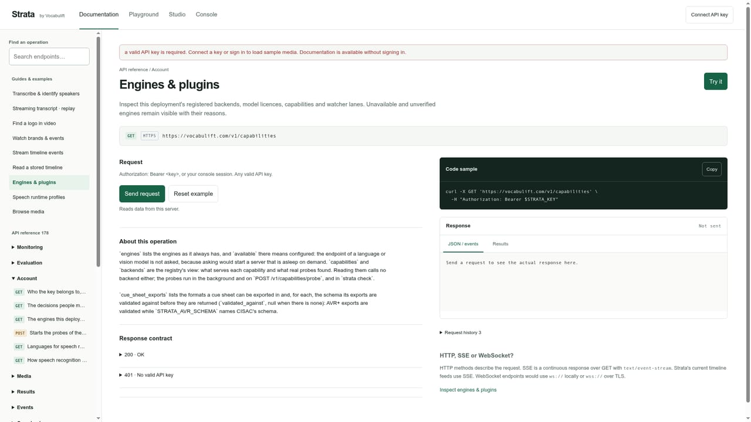Follow the Inspect engines & plugins link
Viewport: 751px width, 422px height.
coord(468,390)
